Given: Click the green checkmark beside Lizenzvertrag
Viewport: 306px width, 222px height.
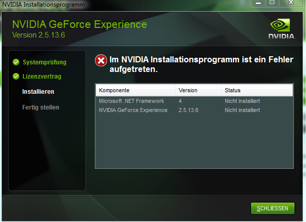Looking at the screenshot, I should (16, 77).
